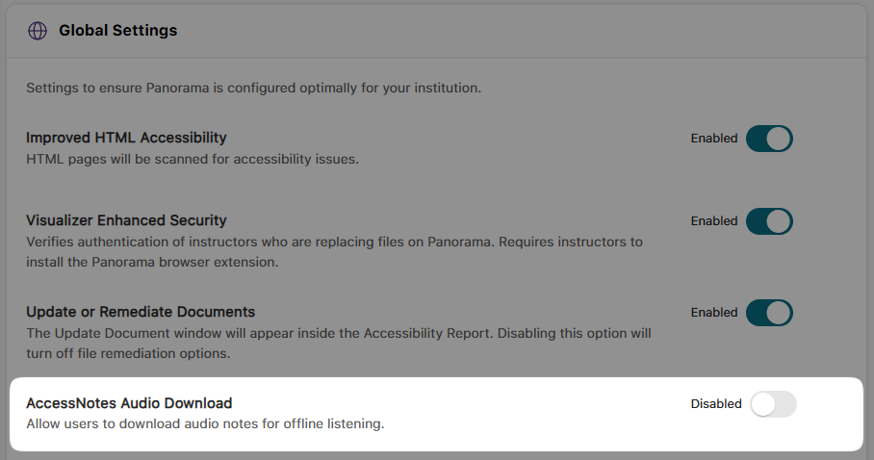Select the Visualizer Enhanced Security title
Viewport: 874px width, 460px height.
click(x=126, y=220)
